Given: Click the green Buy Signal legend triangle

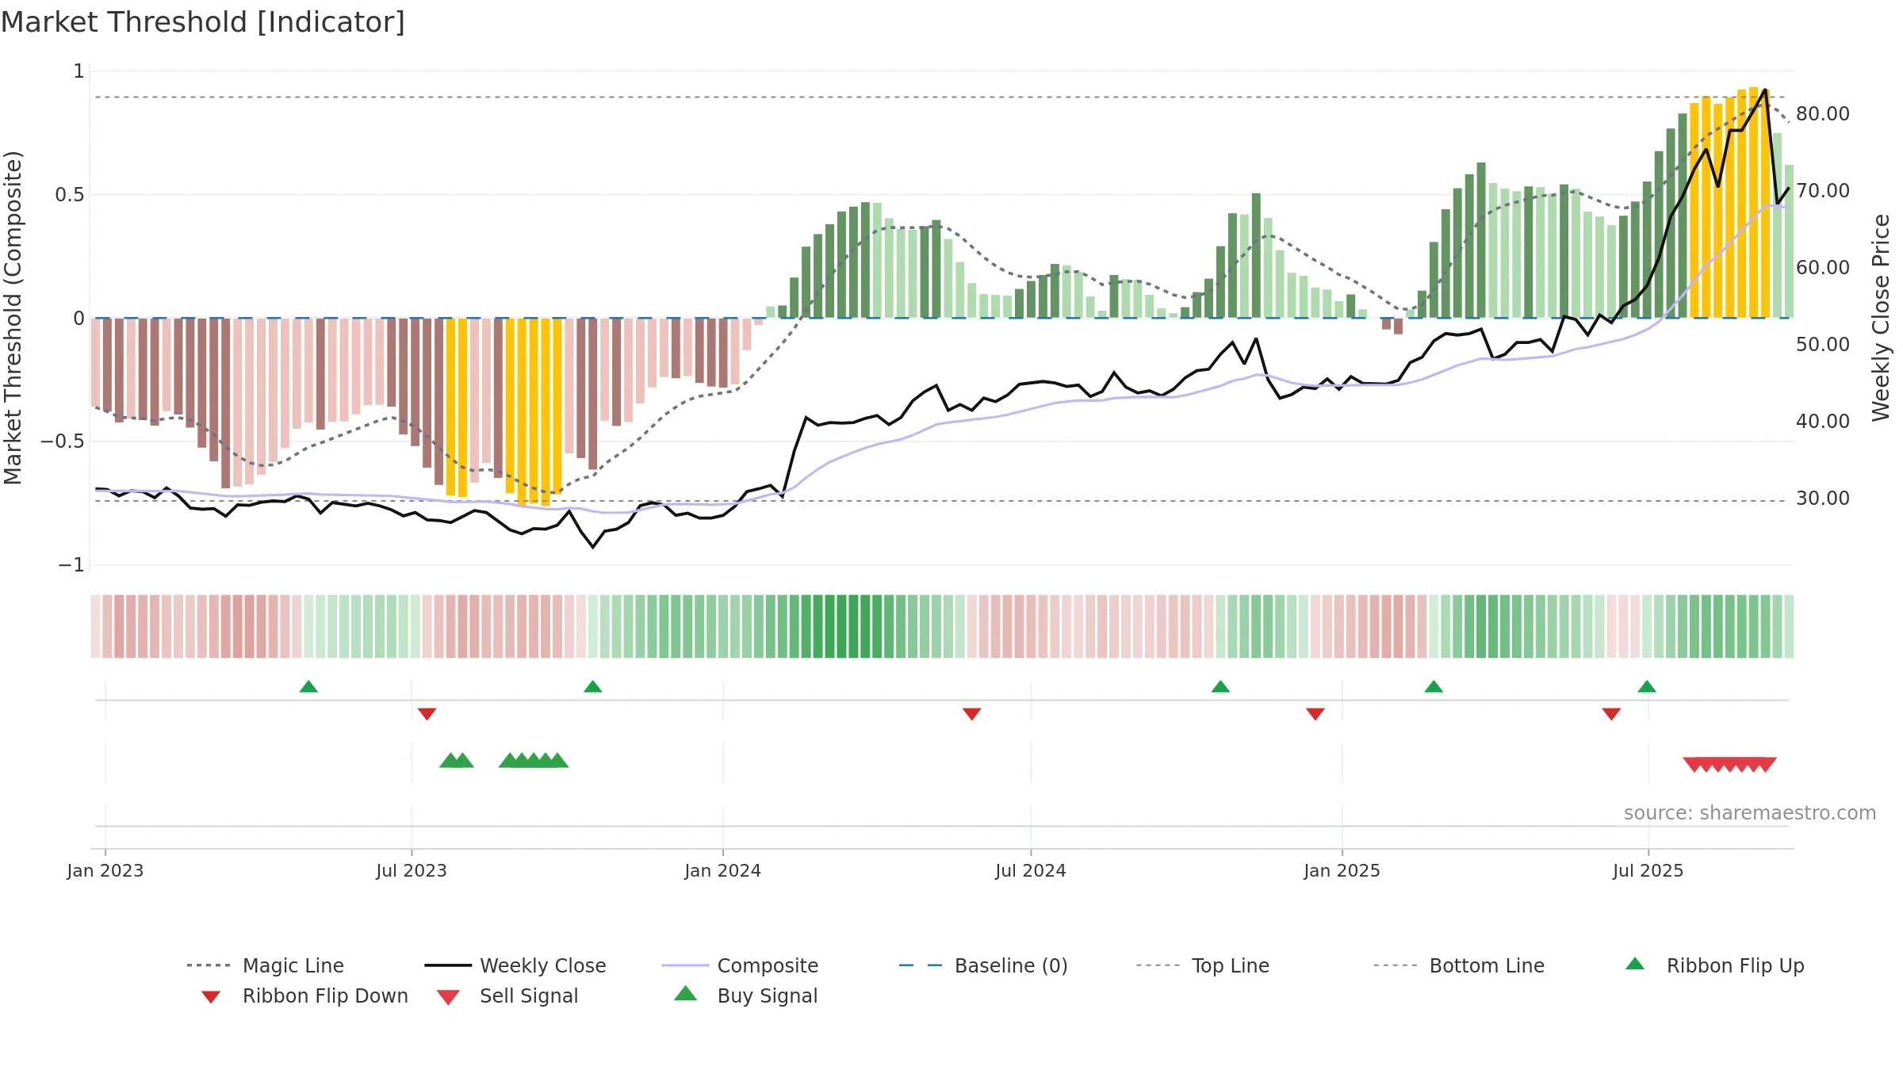Looking at the screenshot, I should [685, 993].
